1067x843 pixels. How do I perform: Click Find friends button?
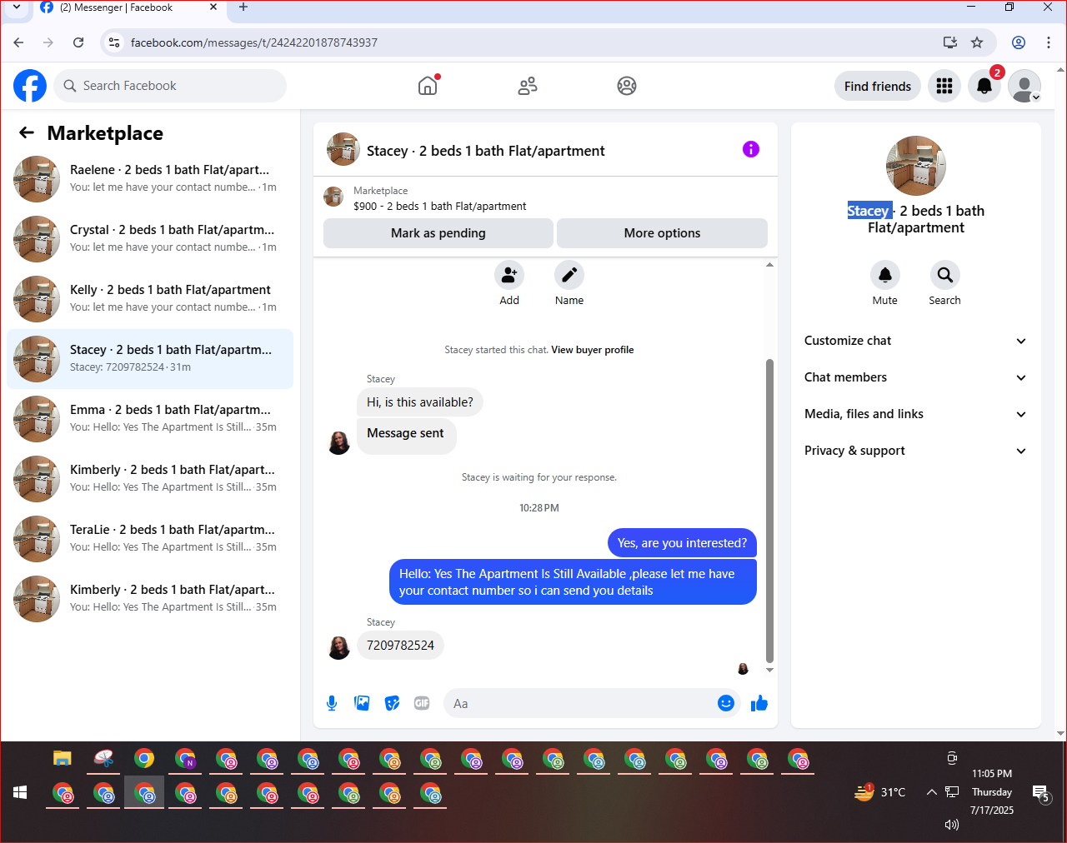pos(878,86)
